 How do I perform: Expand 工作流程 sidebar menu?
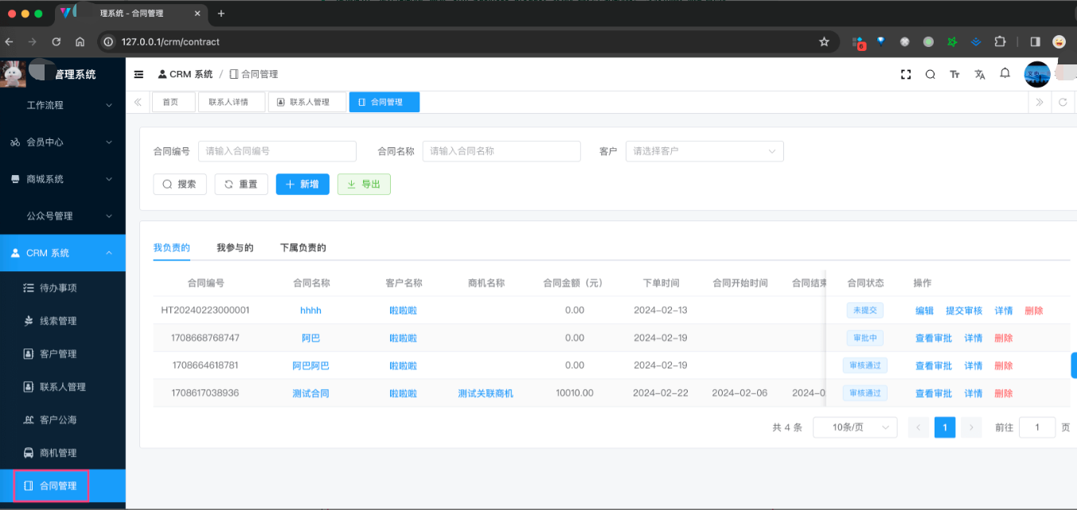tap(63, 105)
